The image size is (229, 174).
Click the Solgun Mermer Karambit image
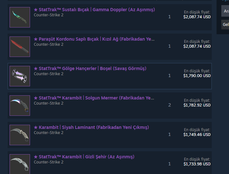pos(20,106)
